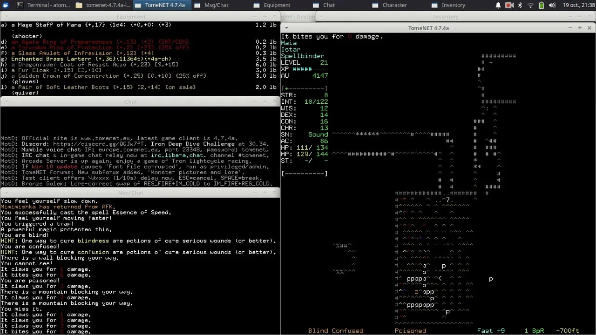The height and width of the screenshot is (335, 596).
Task: Click the HP 111/134 readout
Action: (x=305, y=147)
